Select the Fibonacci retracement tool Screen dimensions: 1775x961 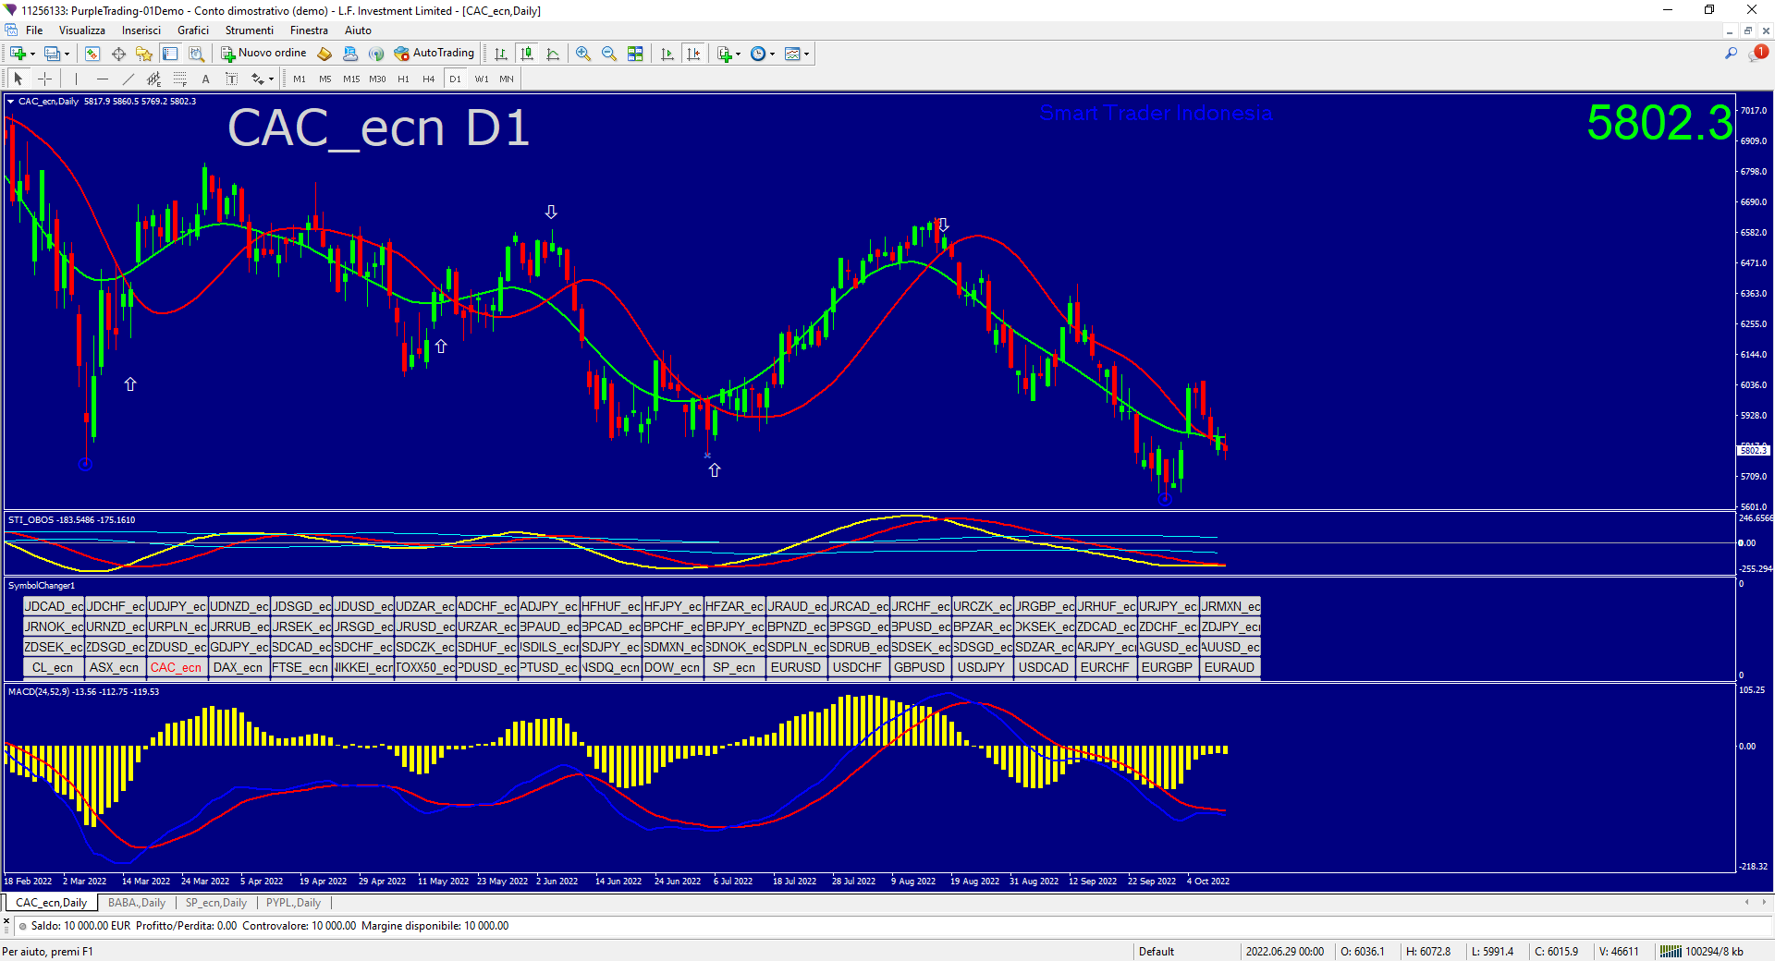180,79
